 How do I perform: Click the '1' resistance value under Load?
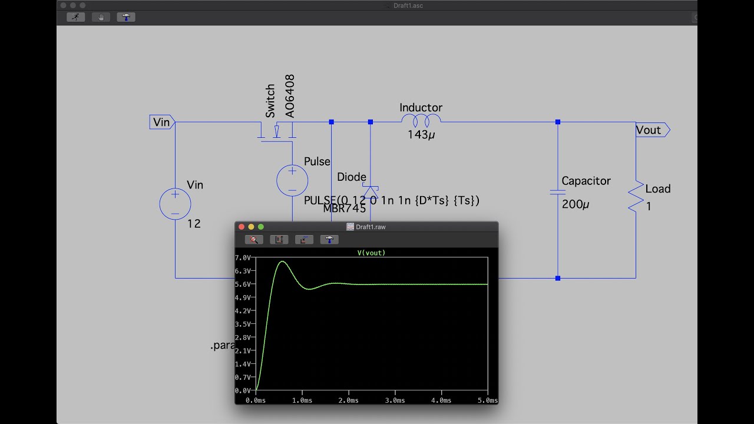(x=649, y=207)
